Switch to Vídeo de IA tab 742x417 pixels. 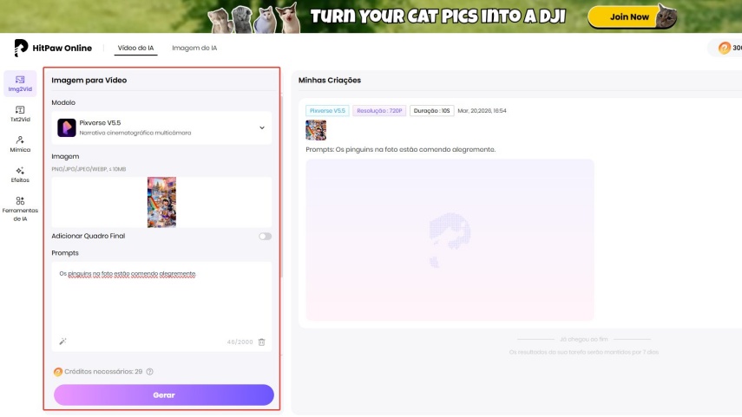[135, 48]
